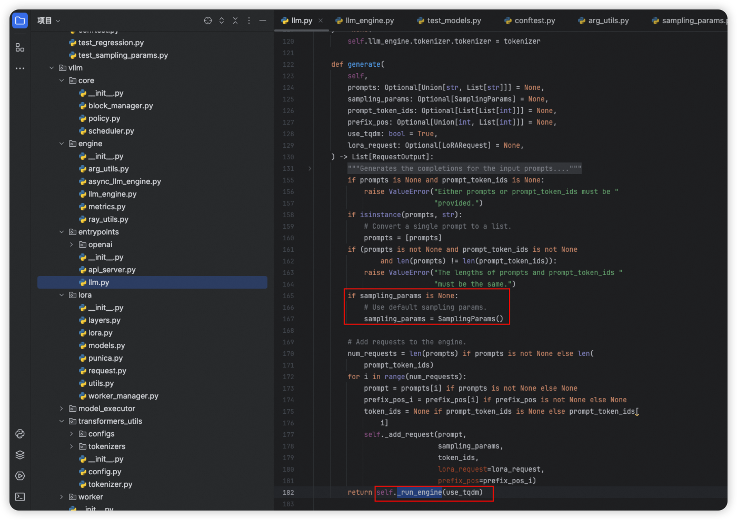Open the Python Console tool icon
Image resolution: width=737 pixels, height=520 pixels.
20,434
